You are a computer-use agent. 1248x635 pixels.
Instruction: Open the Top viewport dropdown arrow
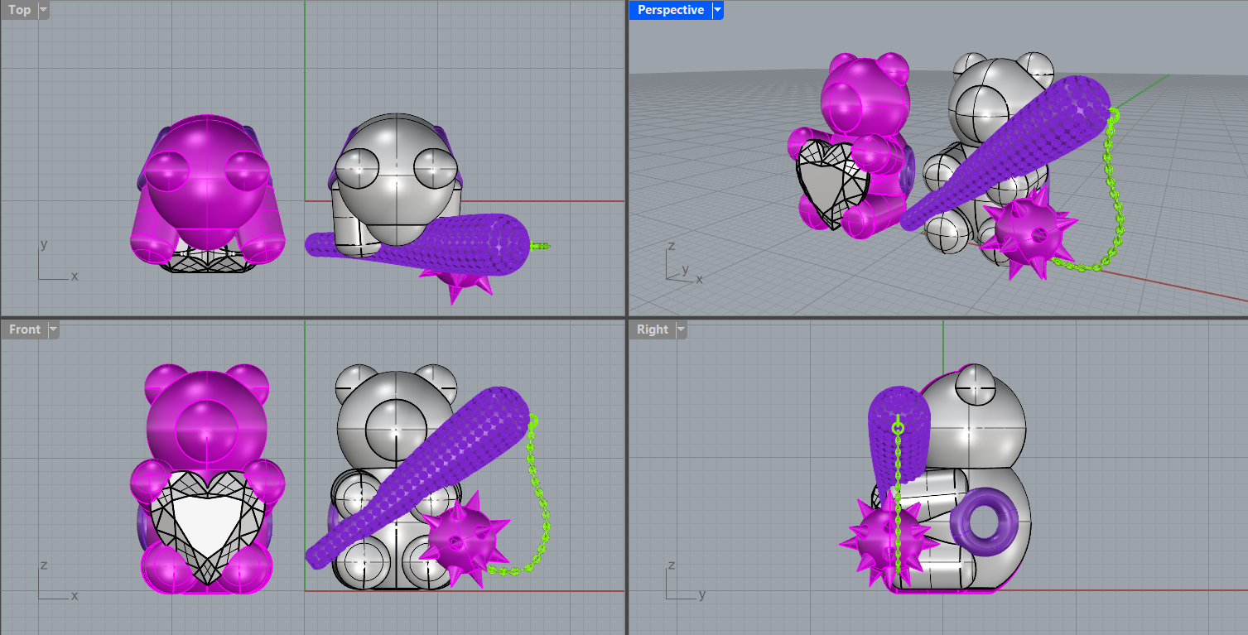[x=43, y=10]
